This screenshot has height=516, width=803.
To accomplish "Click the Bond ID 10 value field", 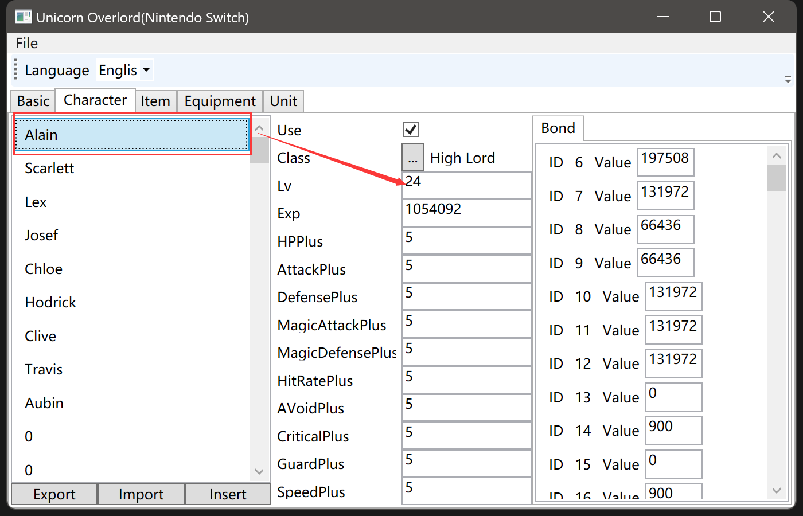I will click(674, 296).
